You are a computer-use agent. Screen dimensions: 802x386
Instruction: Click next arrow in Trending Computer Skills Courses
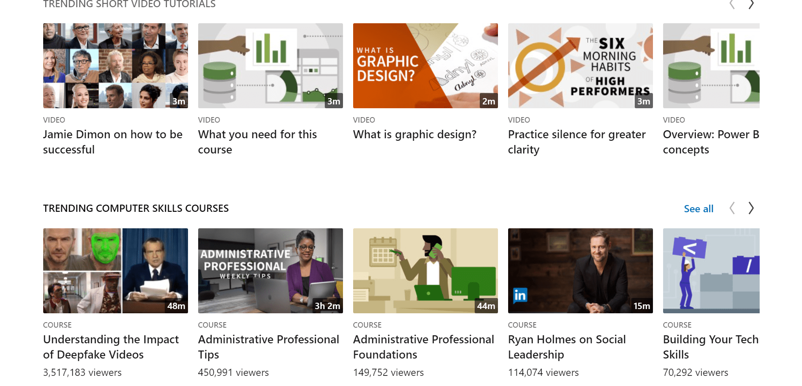point(751,208)
